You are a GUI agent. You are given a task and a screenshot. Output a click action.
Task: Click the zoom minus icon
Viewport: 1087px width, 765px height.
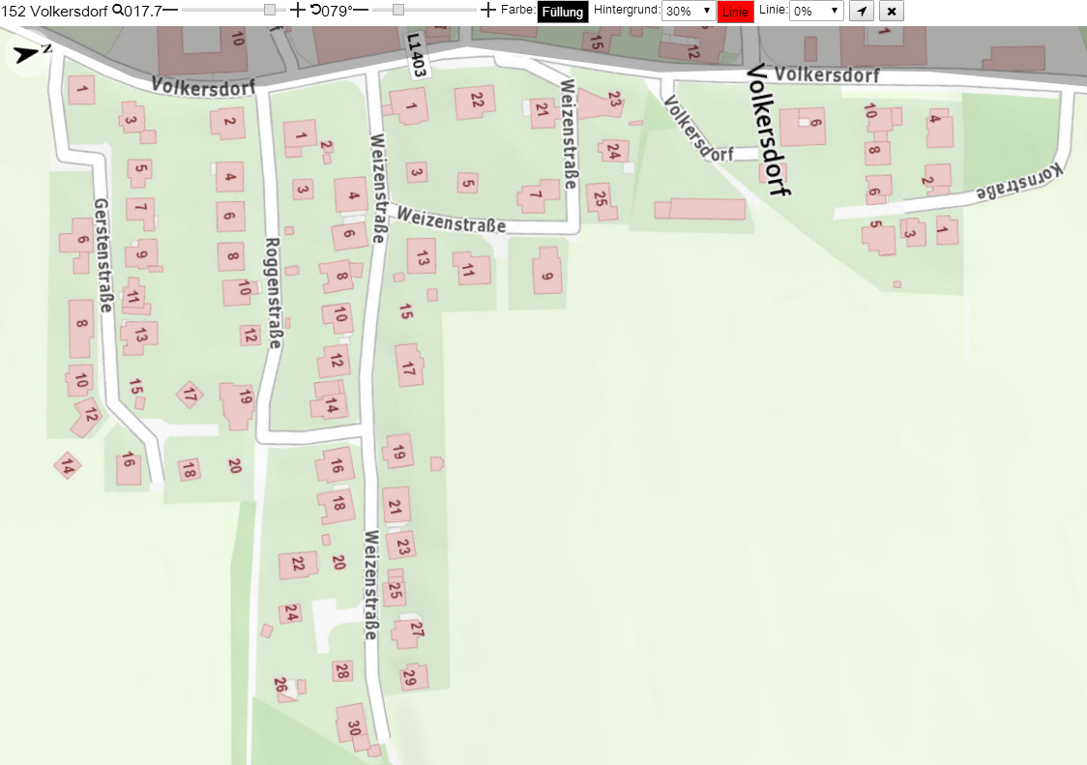[x=170, y=10]
